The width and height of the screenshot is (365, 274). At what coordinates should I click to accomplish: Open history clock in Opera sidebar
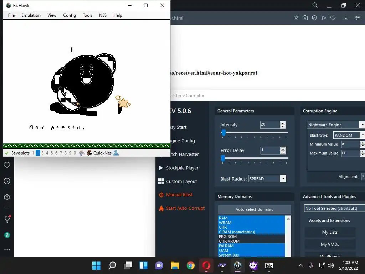click(x=7, y=181)
